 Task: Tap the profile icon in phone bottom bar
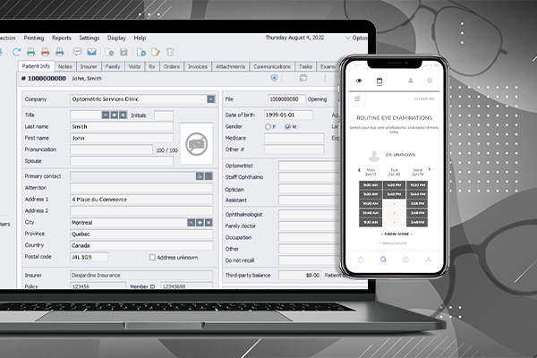[x=428, y=260]
